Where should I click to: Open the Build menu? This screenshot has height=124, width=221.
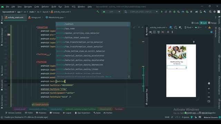pos(54,7)
